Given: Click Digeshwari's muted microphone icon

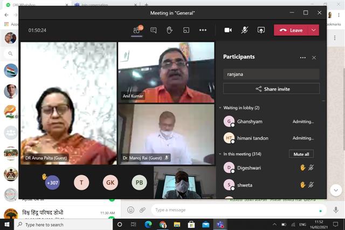Looking at the screenshot, I should tap(311, 168).
